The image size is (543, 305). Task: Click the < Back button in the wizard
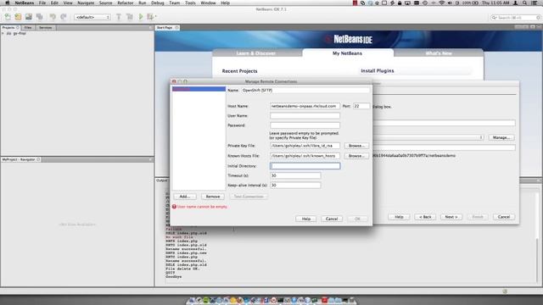point(425,217)
